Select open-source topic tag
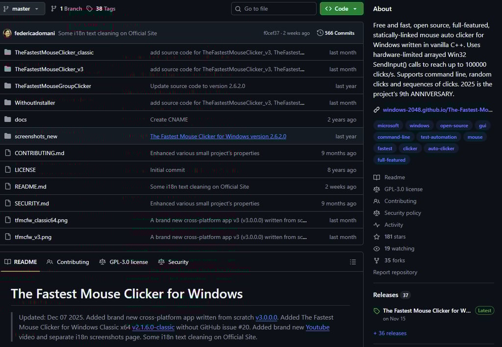The height and width of the screenshot is (347, 502). [x=454, y=126]
